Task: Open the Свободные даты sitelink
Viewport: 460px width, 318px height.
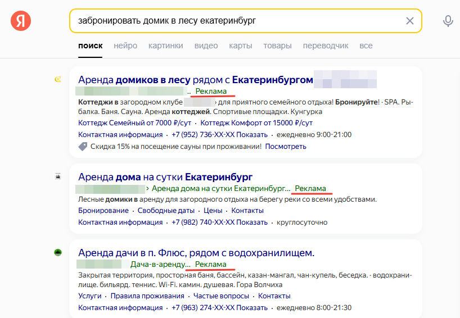Action: pos(166,211)
